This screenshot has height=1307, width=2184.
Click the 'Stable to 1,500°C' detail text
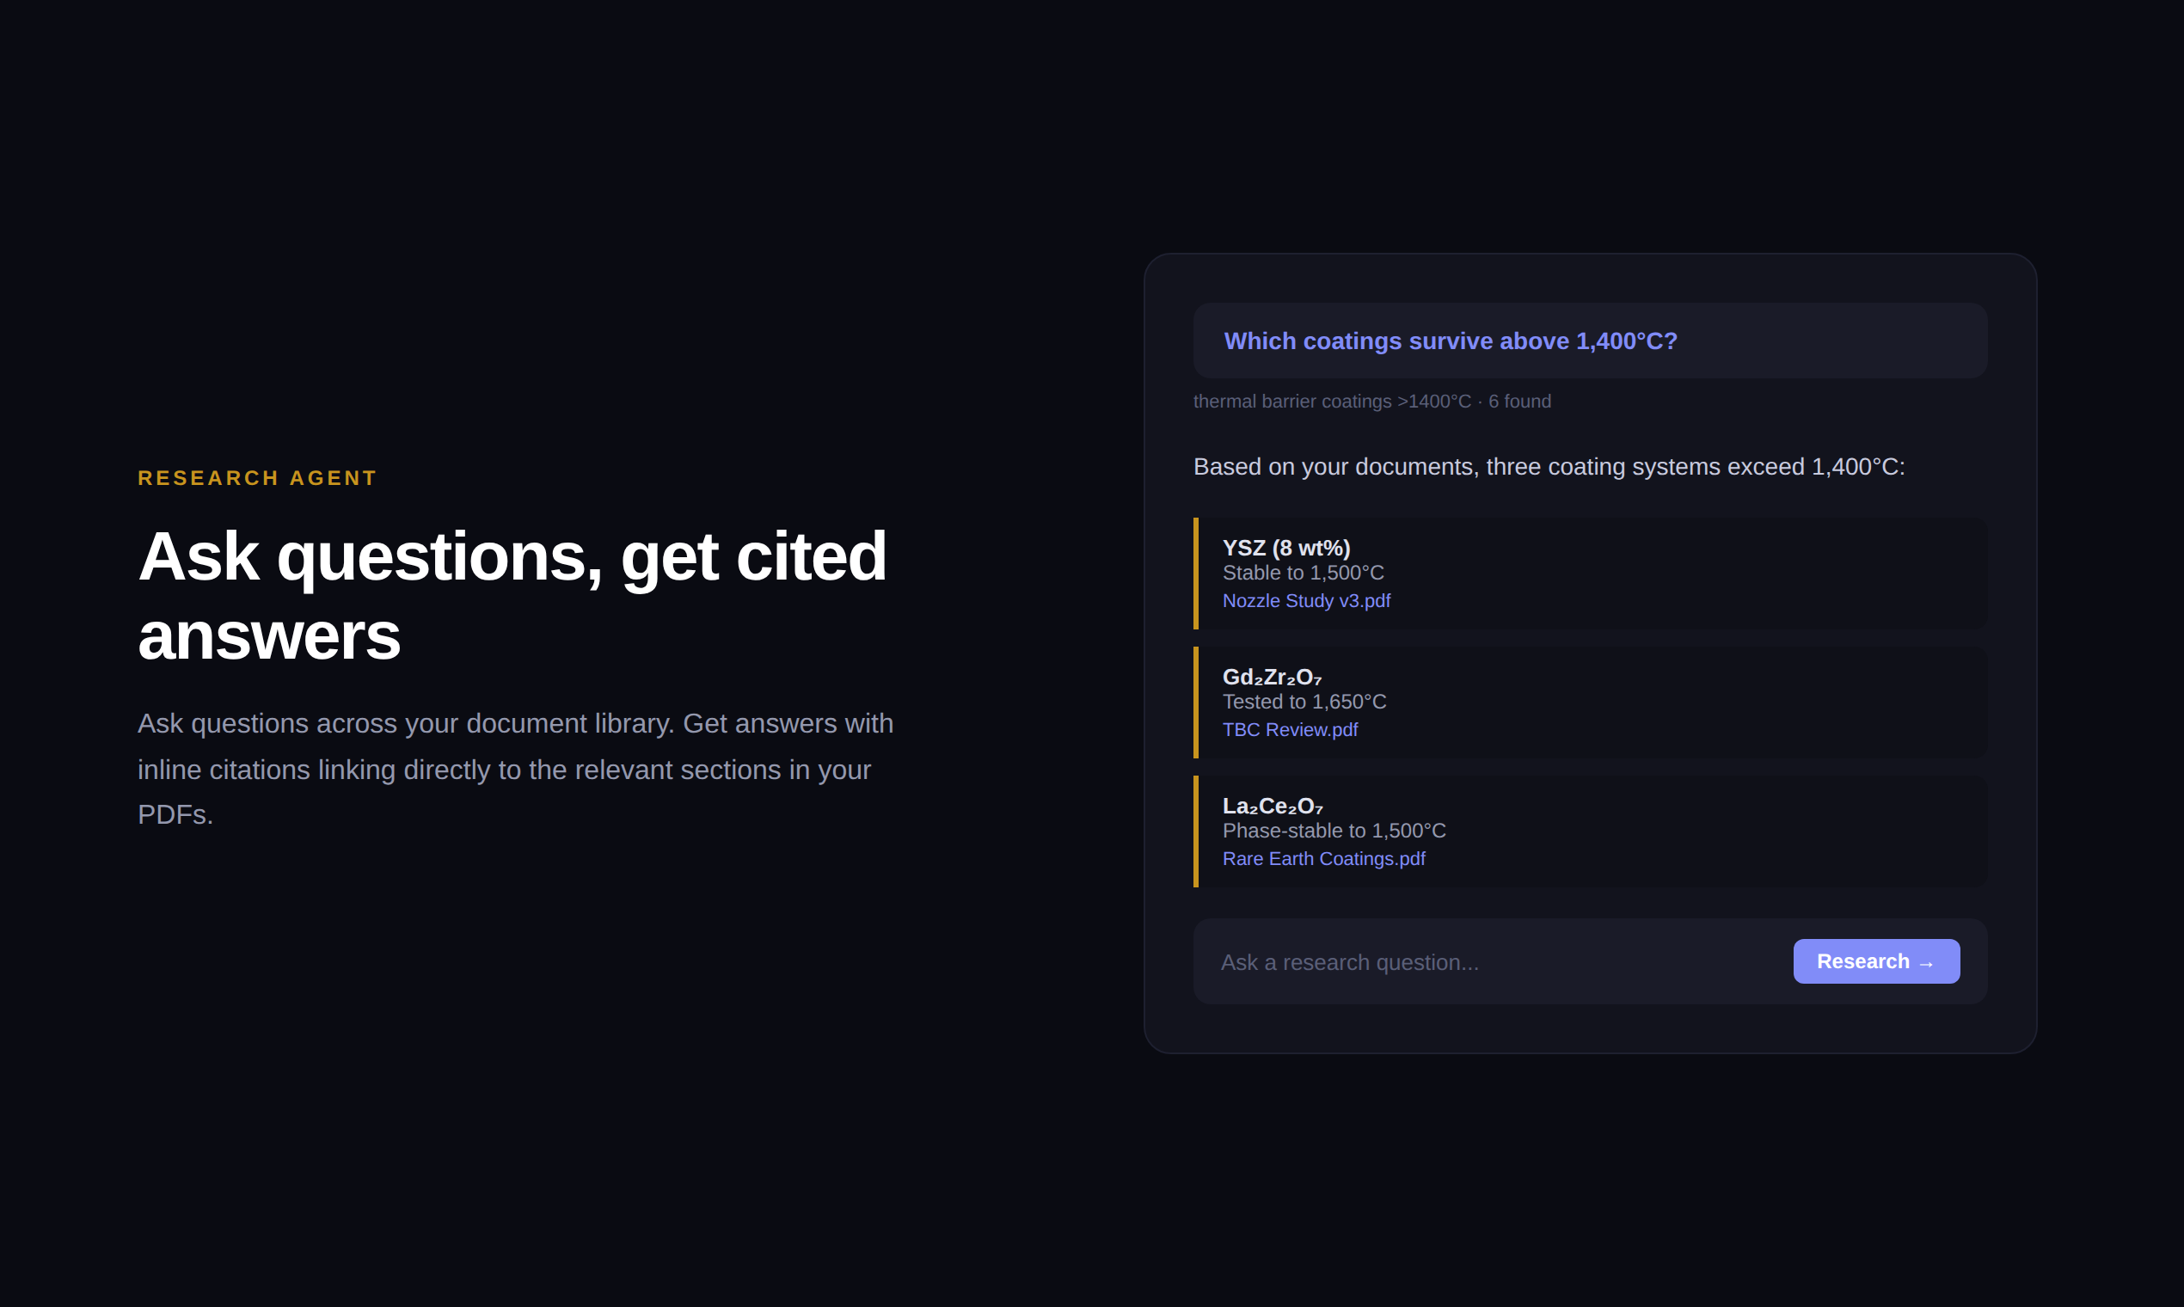pos(1303,574)
